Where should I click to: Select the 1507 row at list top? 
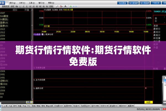(15, 13)
